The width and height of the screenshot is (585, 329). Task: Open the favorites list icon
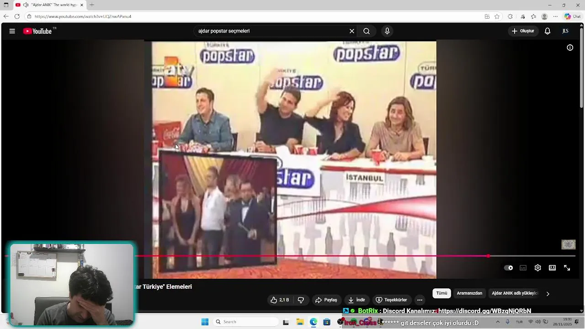533,16
